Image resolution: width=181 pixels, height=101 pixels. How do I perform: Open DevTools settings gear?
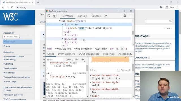[x=125, y=16]
